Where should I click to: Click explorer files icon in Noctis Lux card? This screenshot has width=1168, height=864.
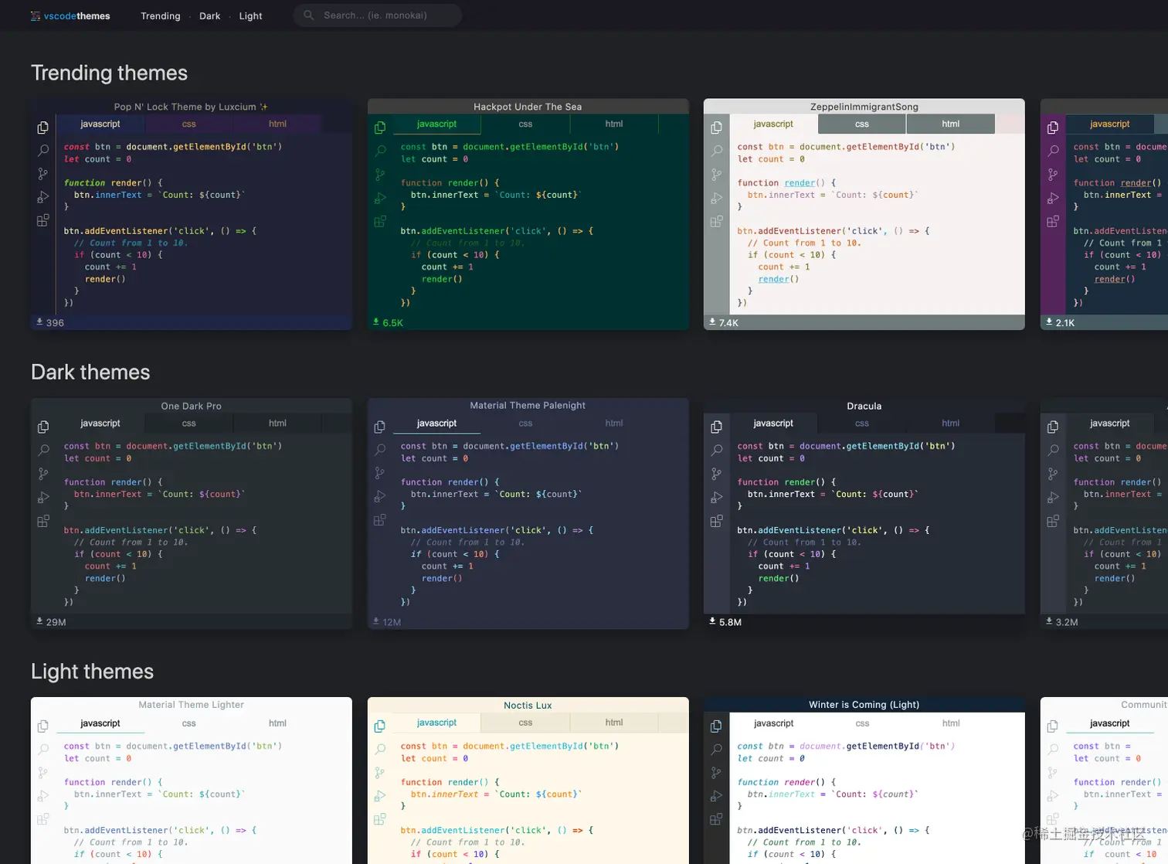(380, 726)
